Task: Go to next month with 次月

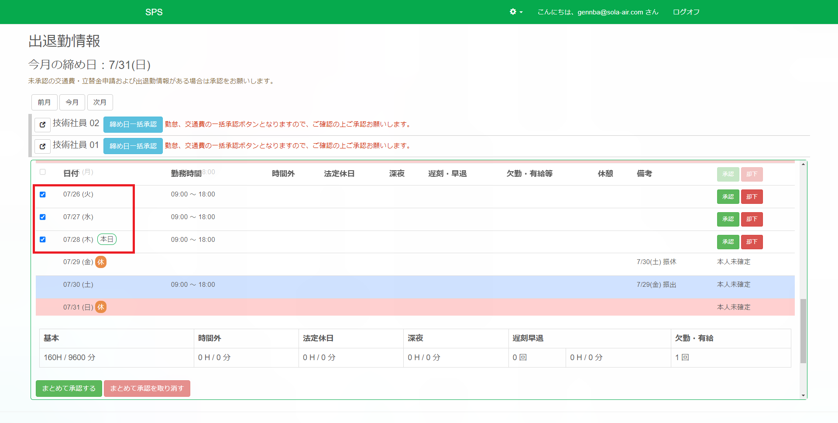Action: point(100,102)
